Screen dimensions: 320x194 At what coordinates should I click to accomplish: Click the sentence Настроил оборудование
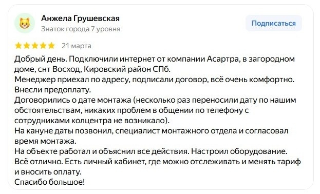239,151
